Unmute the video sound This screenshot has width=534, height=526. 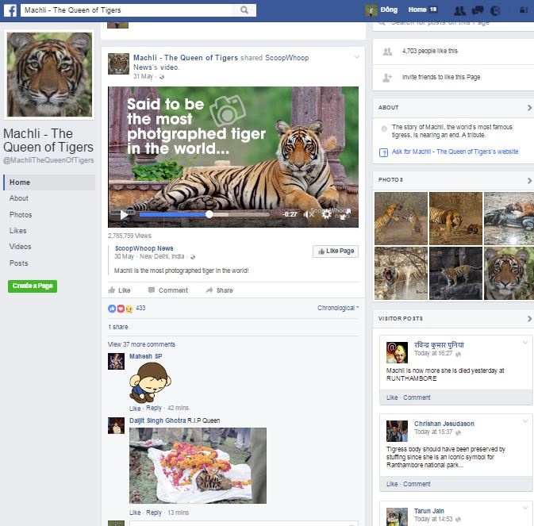coord(309,214)
